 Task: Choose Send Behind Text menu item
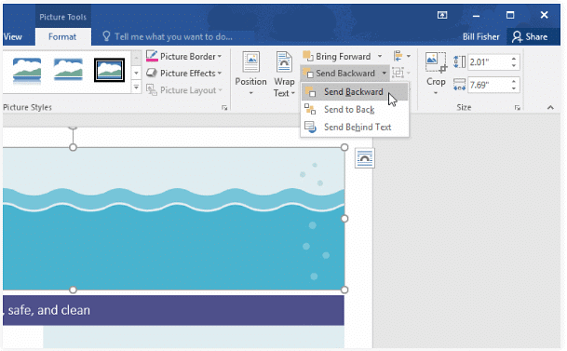click(x=355, y=128)
